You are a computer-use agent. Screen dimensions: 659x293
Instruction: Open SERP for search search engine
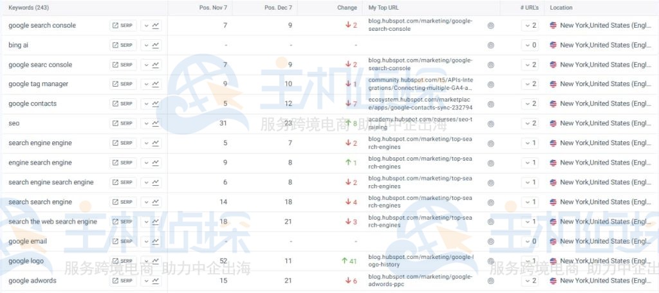[x=123, y=202]
